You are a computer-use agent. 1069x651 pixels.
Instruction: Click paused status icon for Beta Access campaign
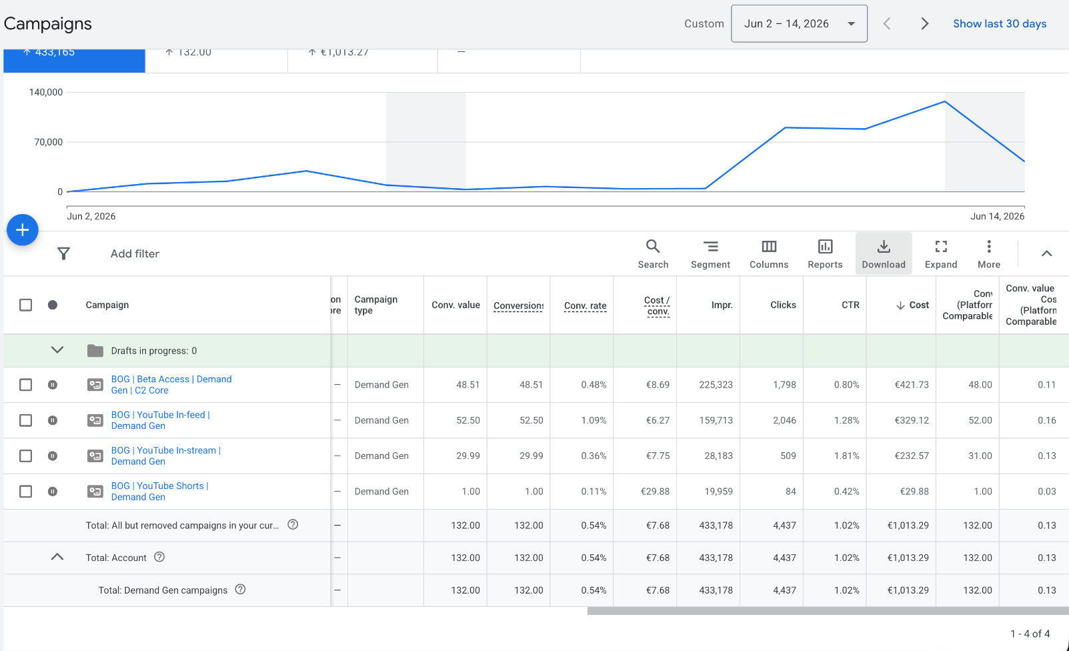[53, 385]
